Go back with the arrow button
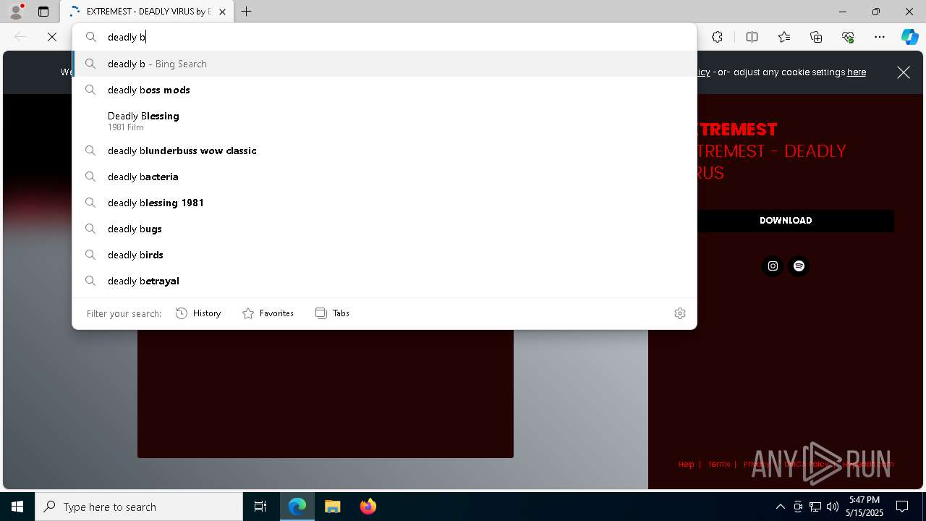Screen dimensions: 926x521 pos(20,37)
